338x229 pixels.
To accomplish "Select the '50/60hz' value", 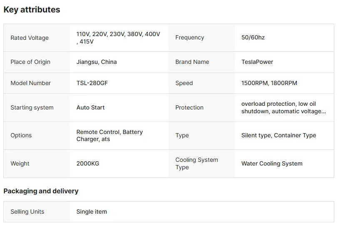I will click(x=253, y=37).
